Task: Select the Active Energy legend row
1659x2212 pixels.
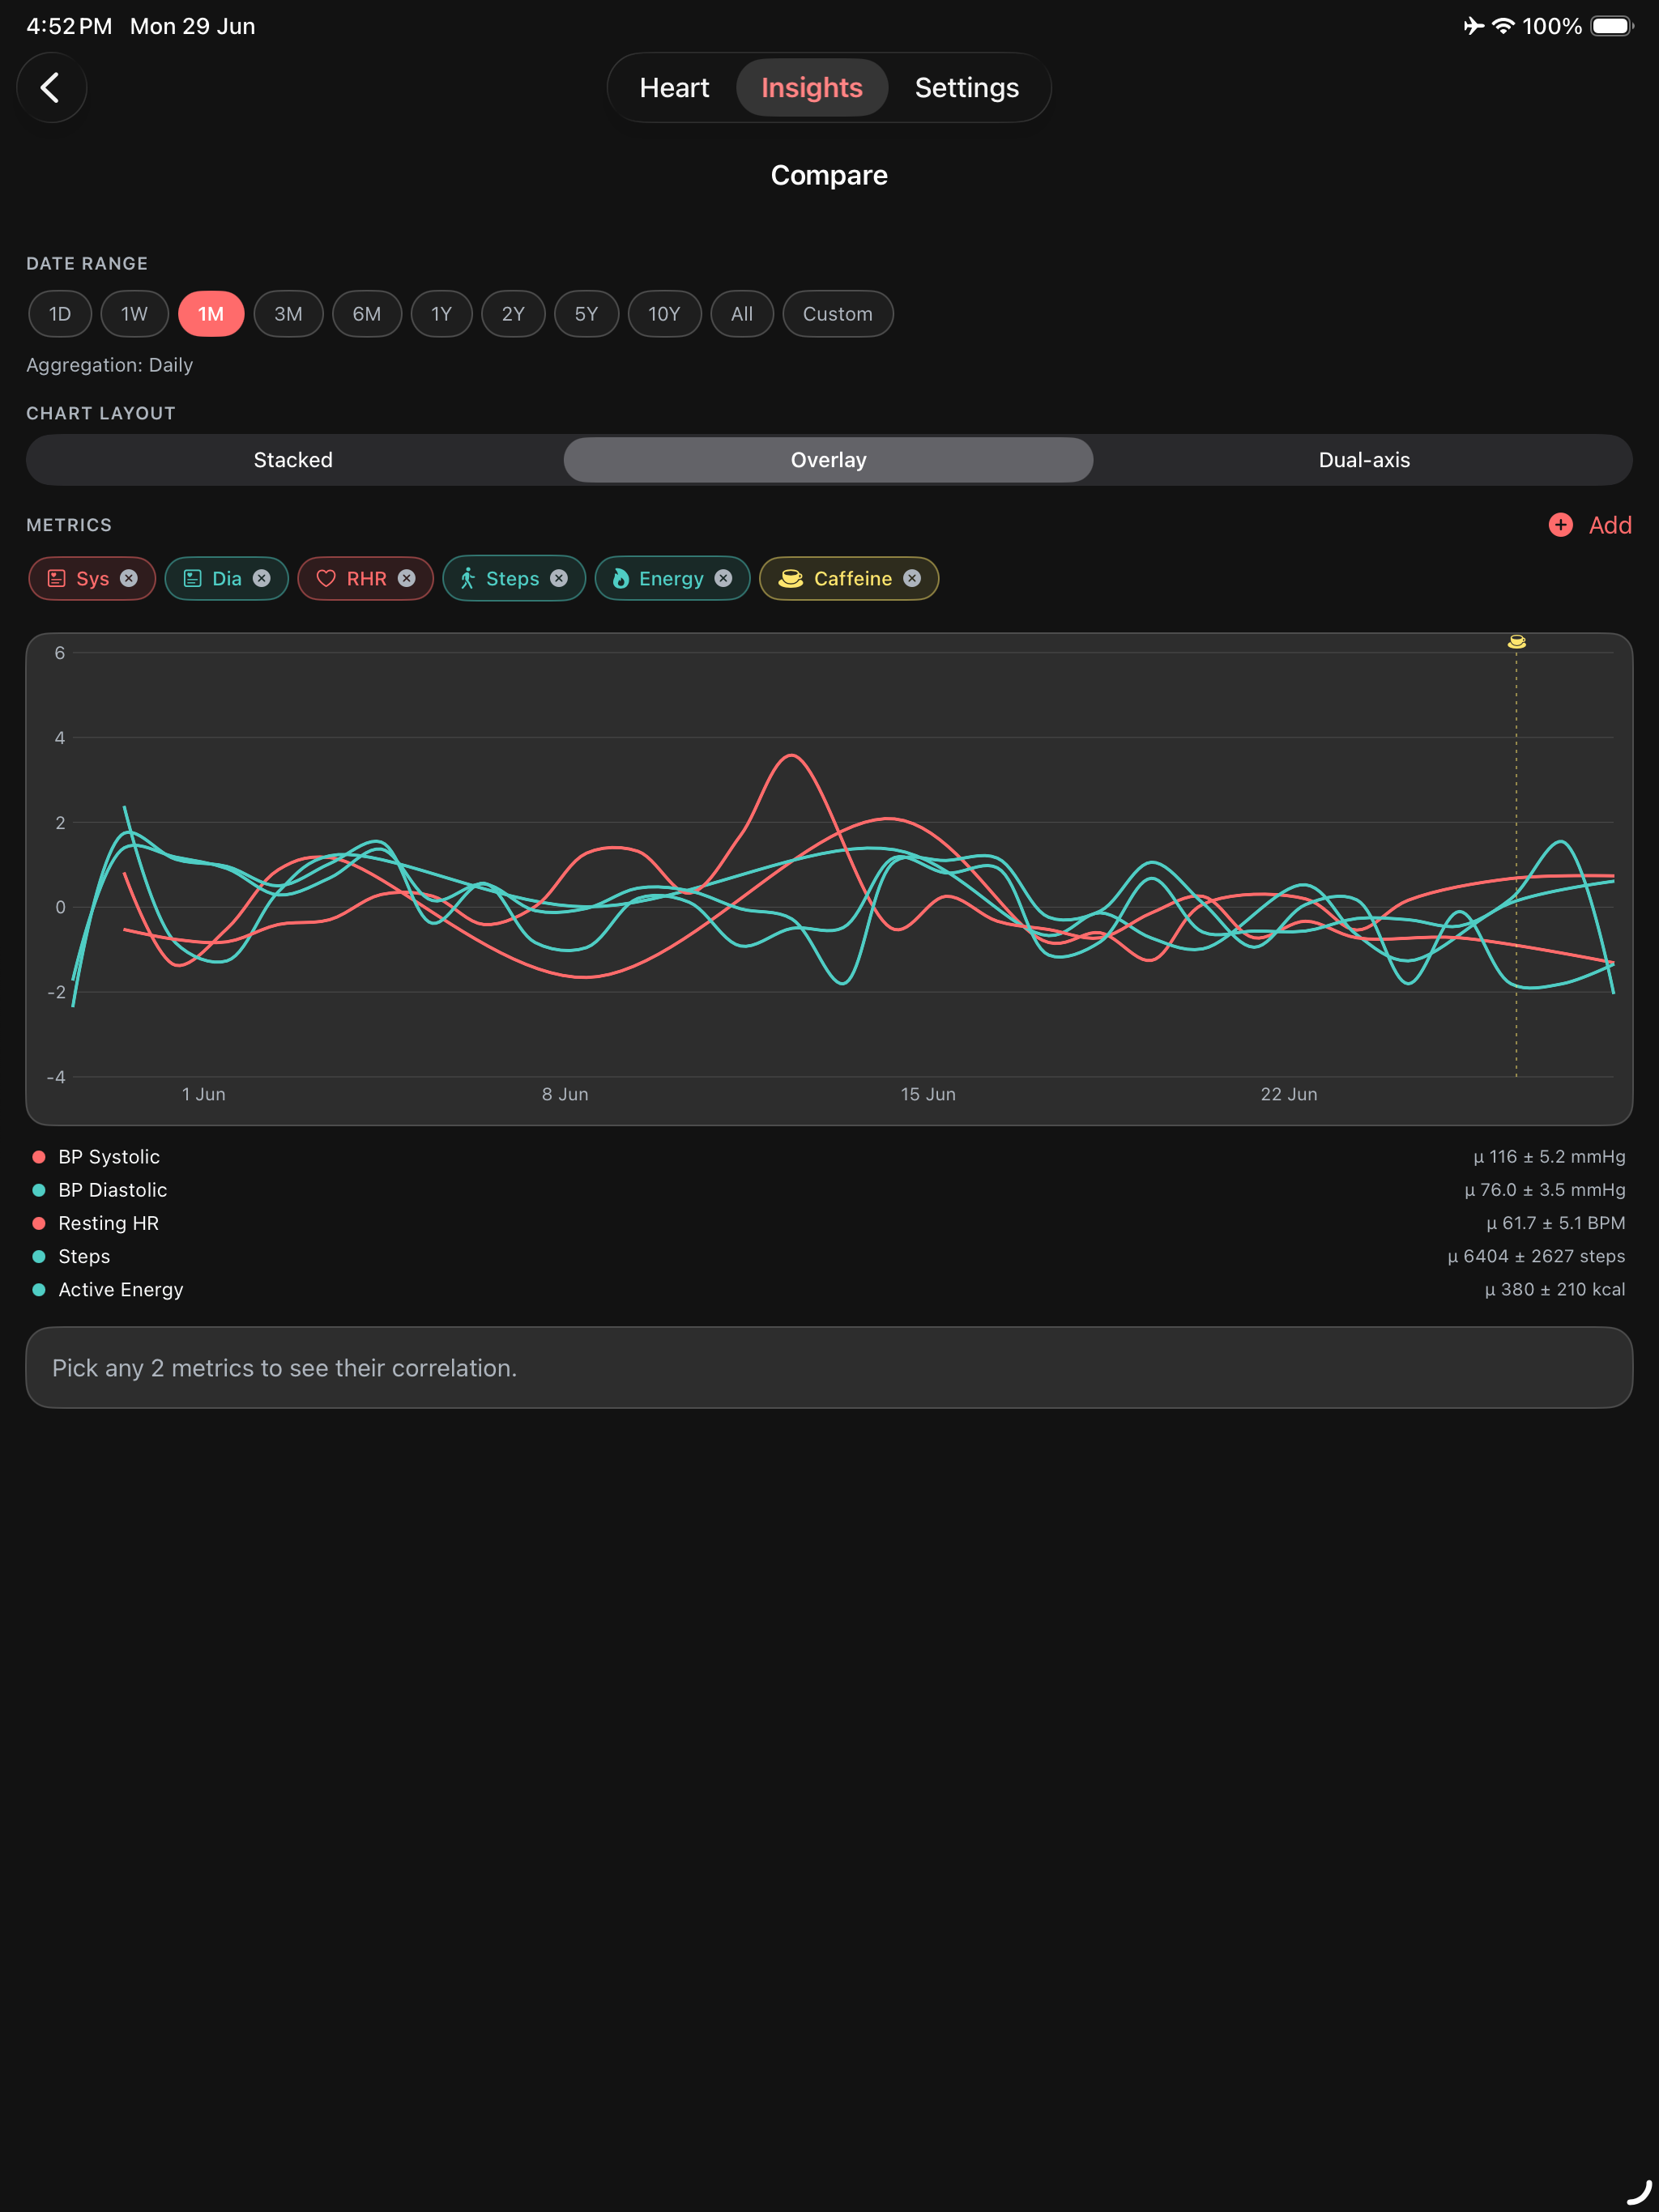Action: pyautogui.click(x=829, y=1289)
